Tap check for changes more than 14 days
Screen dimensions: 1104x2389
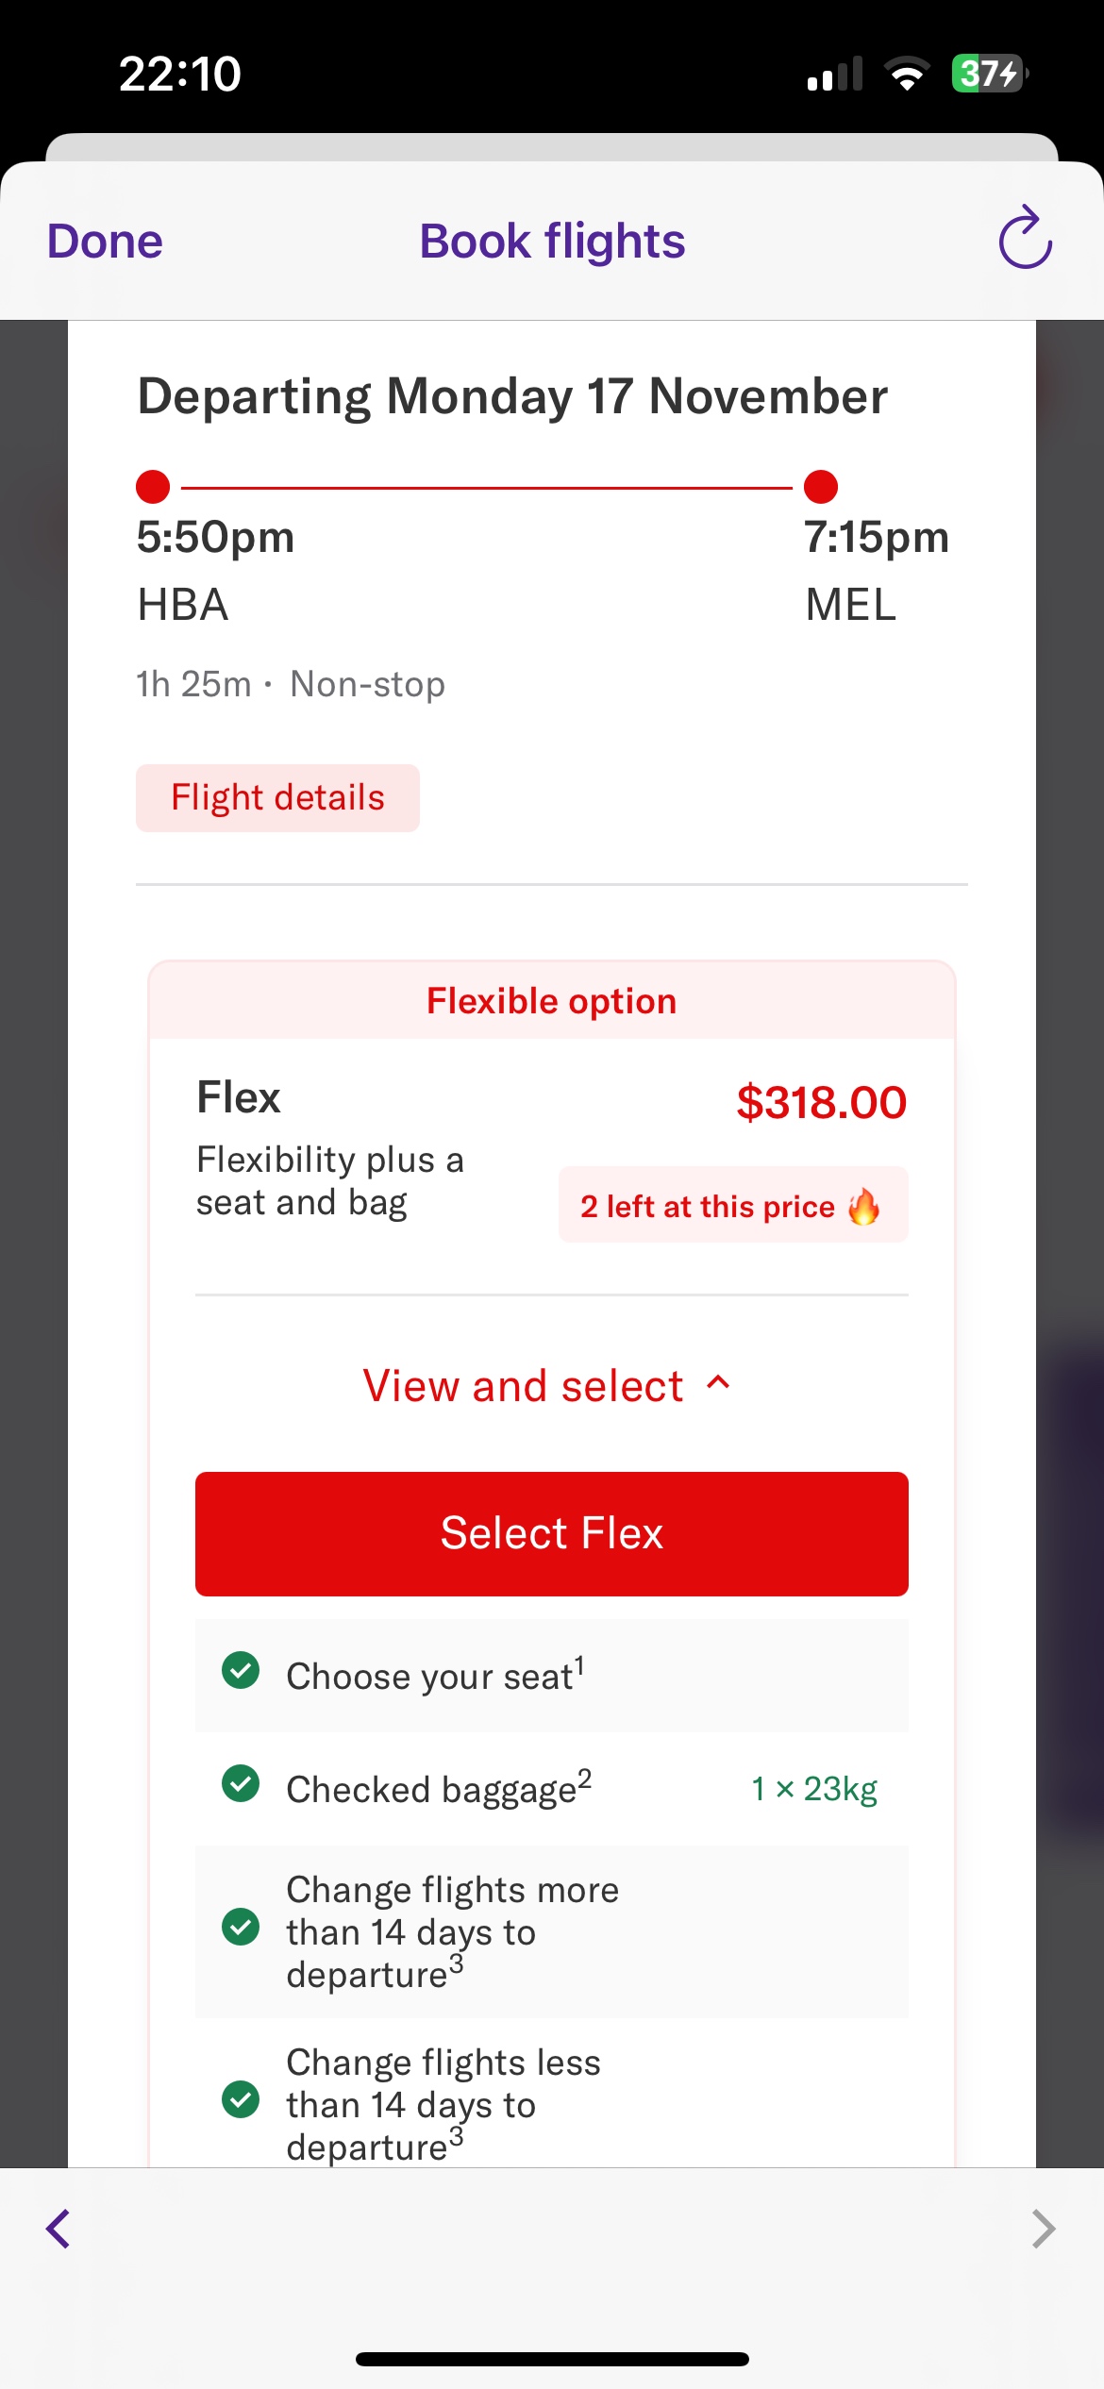click(x=241, y=1927)
